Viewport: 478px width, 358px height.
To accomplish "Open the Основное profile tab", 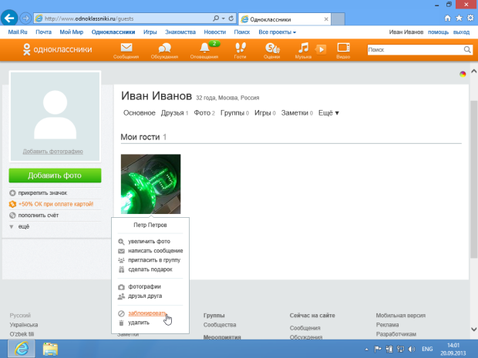I will tap(140, 113).
